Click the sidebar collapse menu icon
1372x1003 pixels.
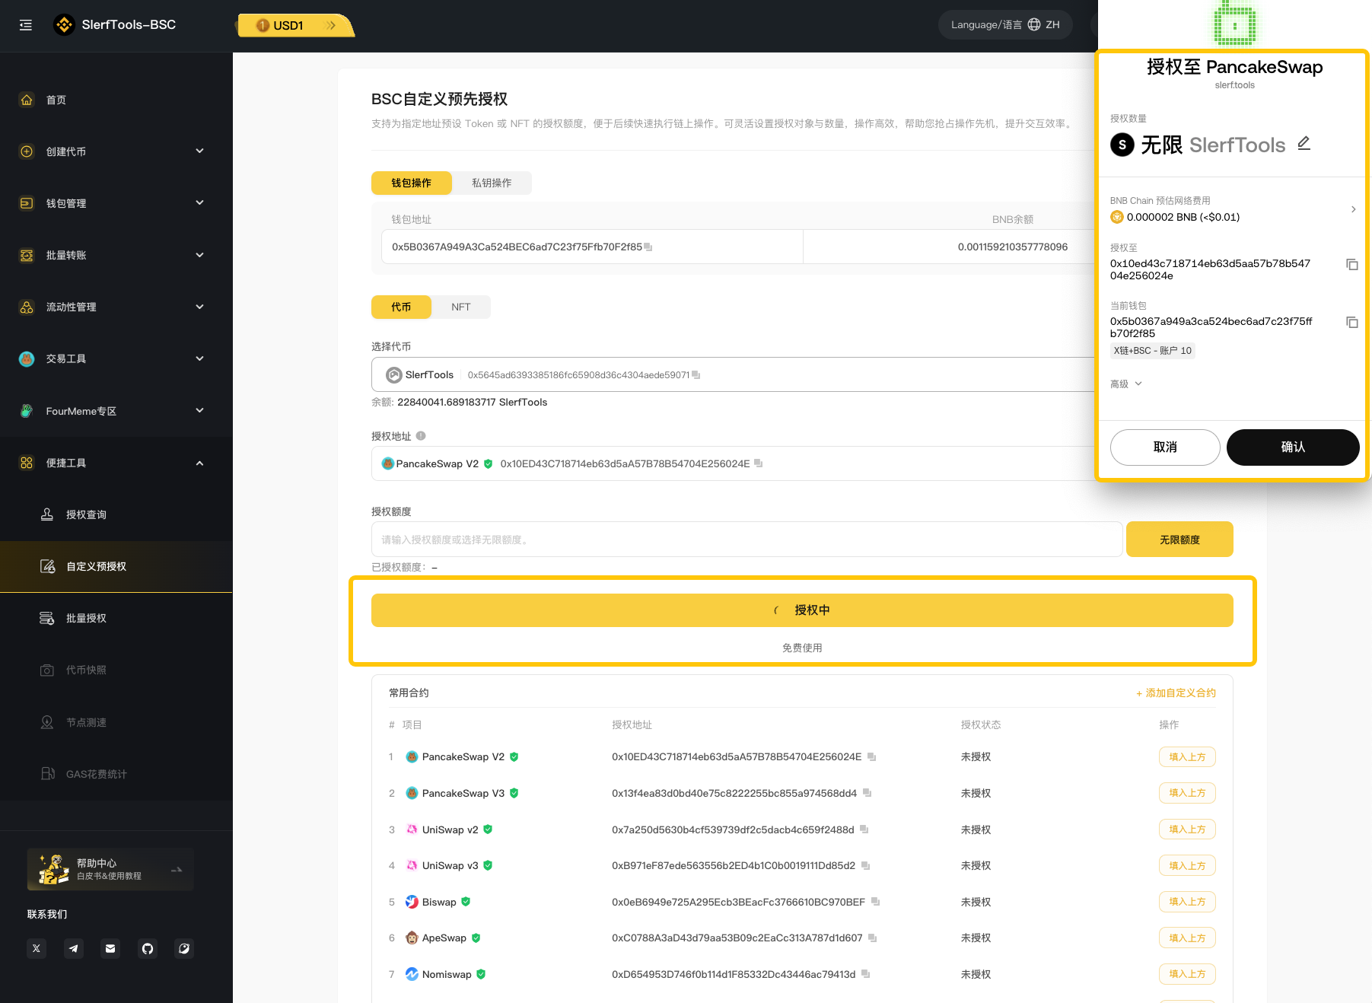(x=26, y=25)
